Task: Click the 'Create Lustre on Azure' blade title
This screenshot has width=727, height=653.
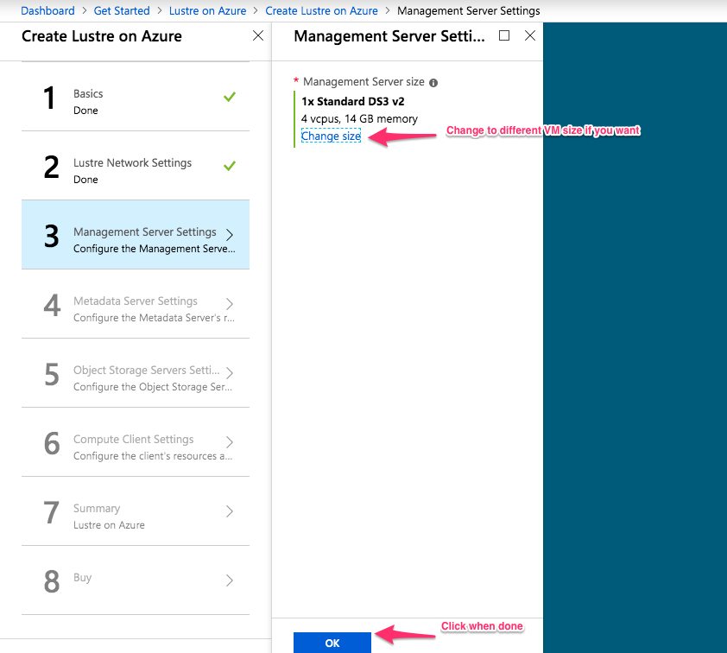Action: tap(102, 36)
